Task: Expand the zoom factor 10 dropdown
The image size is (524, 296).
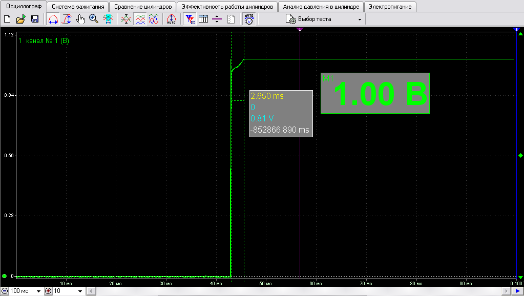Action: (x=80, y=291)
